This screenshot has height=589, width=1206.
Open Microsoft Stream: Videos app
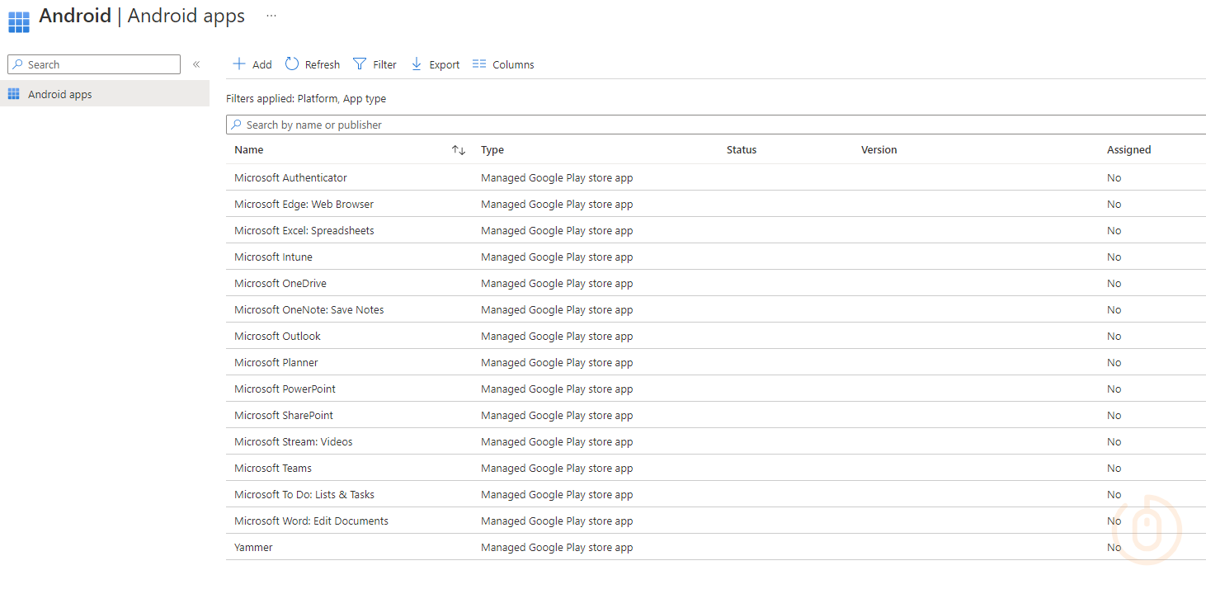(x=293, y=441)
